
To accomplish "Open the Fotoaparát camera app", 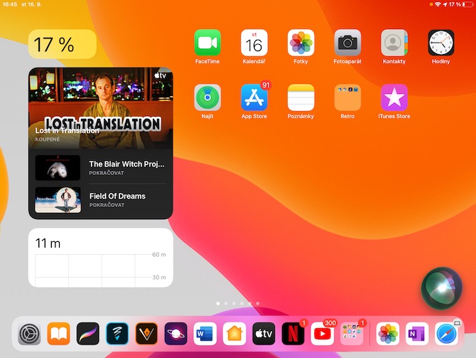I will click(347, 43).
